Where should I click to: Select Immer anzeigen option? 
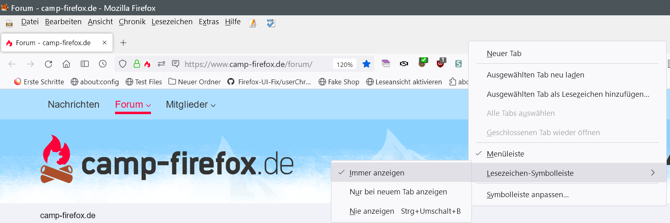coord(401,173)
